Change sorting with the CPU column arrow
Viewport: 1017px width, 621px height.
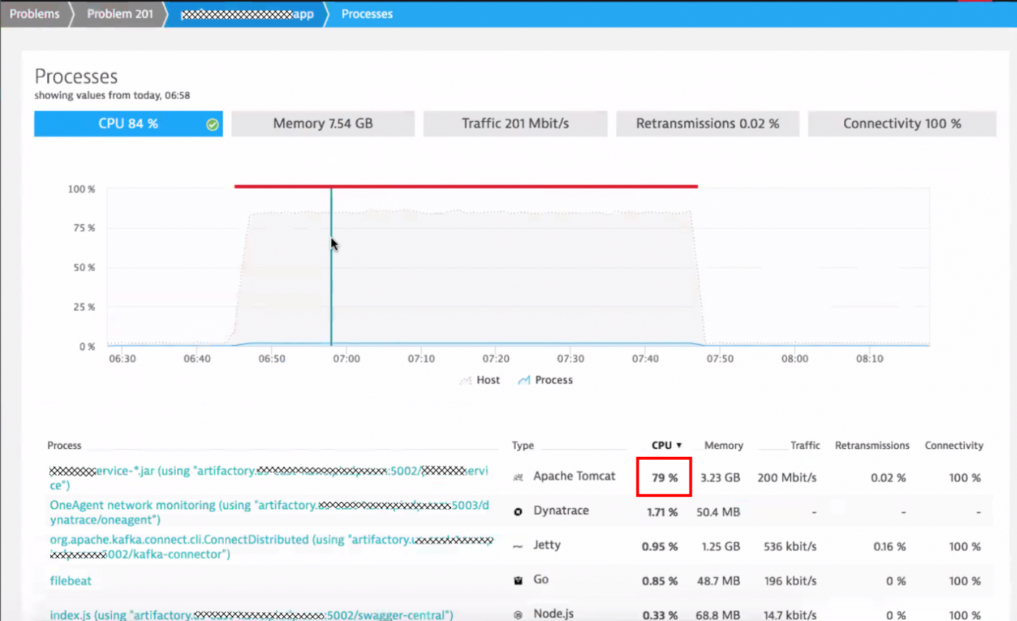(678, 445)
